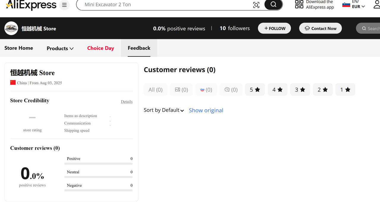Click the store search field

(368, 28)
